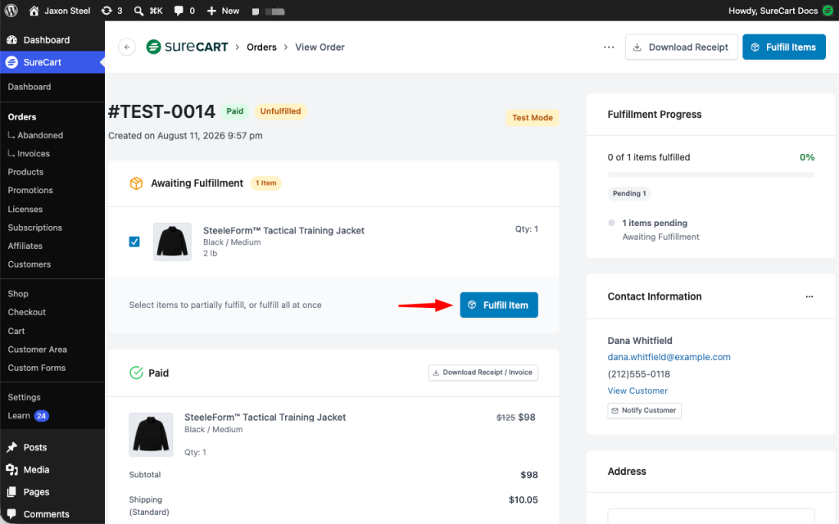839x524 pixels.
Task: Click the blue Fulfill Item button
Action: pos(499,305)
